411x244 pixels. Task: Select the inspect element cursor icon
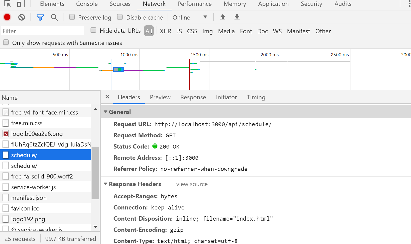[x=7, y=4]
